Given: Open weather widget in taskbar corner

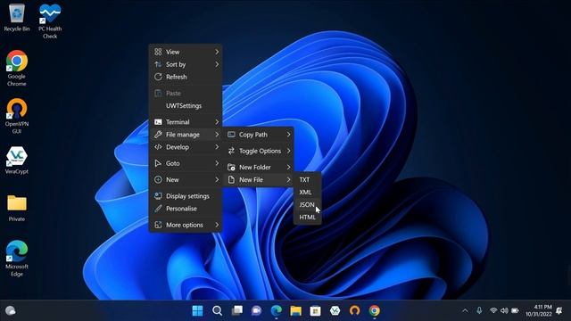Looking at the screenshot, I should coord(11,310).
